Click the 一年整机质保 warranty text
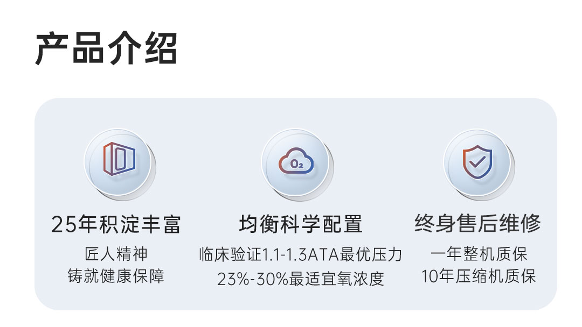The image size is (582, 327). tap(479, 254)
